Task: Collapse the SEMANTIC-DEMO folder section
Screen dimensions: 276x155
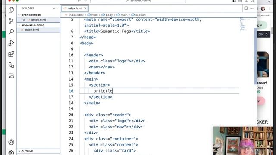Action: [31, 25]
